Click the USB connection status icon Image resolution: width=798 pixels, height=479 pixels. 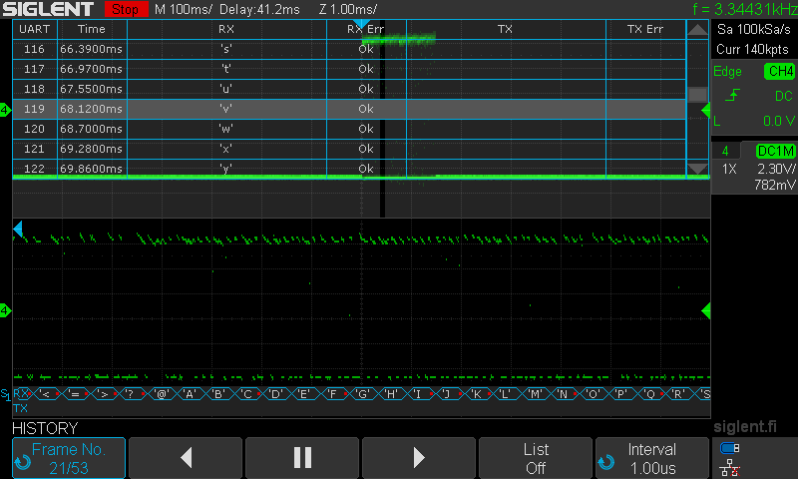point(730,448)
